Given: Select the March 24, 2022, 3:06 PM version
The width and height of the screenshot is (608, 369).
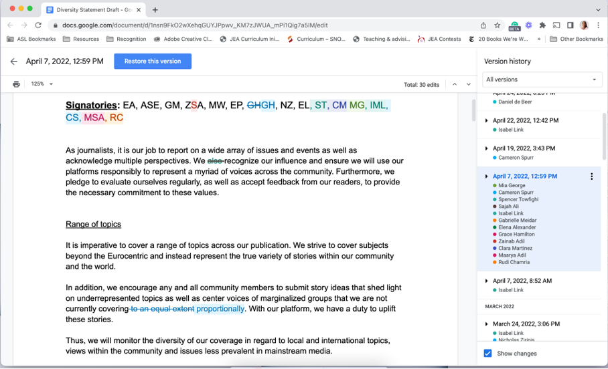Looking at the screenshot, I should point(526,324).
